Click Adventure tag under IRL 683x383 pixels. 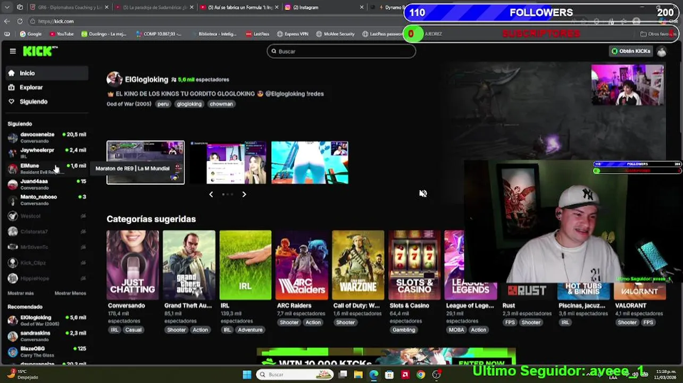tap(250, 330)
